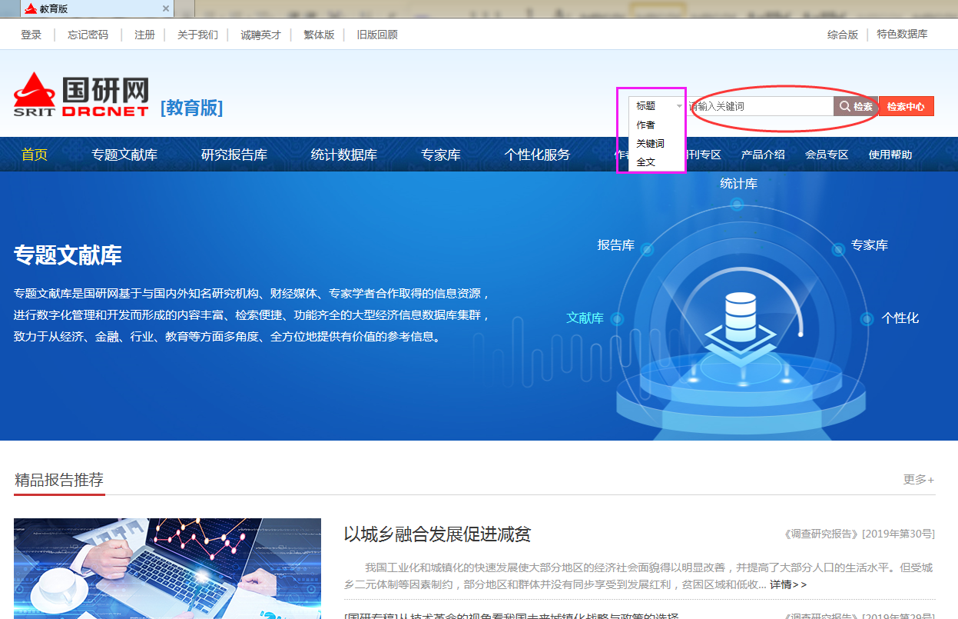Open 使用帮助 in navigation bar
958x619 pixels.
click(x=890, y=155)
